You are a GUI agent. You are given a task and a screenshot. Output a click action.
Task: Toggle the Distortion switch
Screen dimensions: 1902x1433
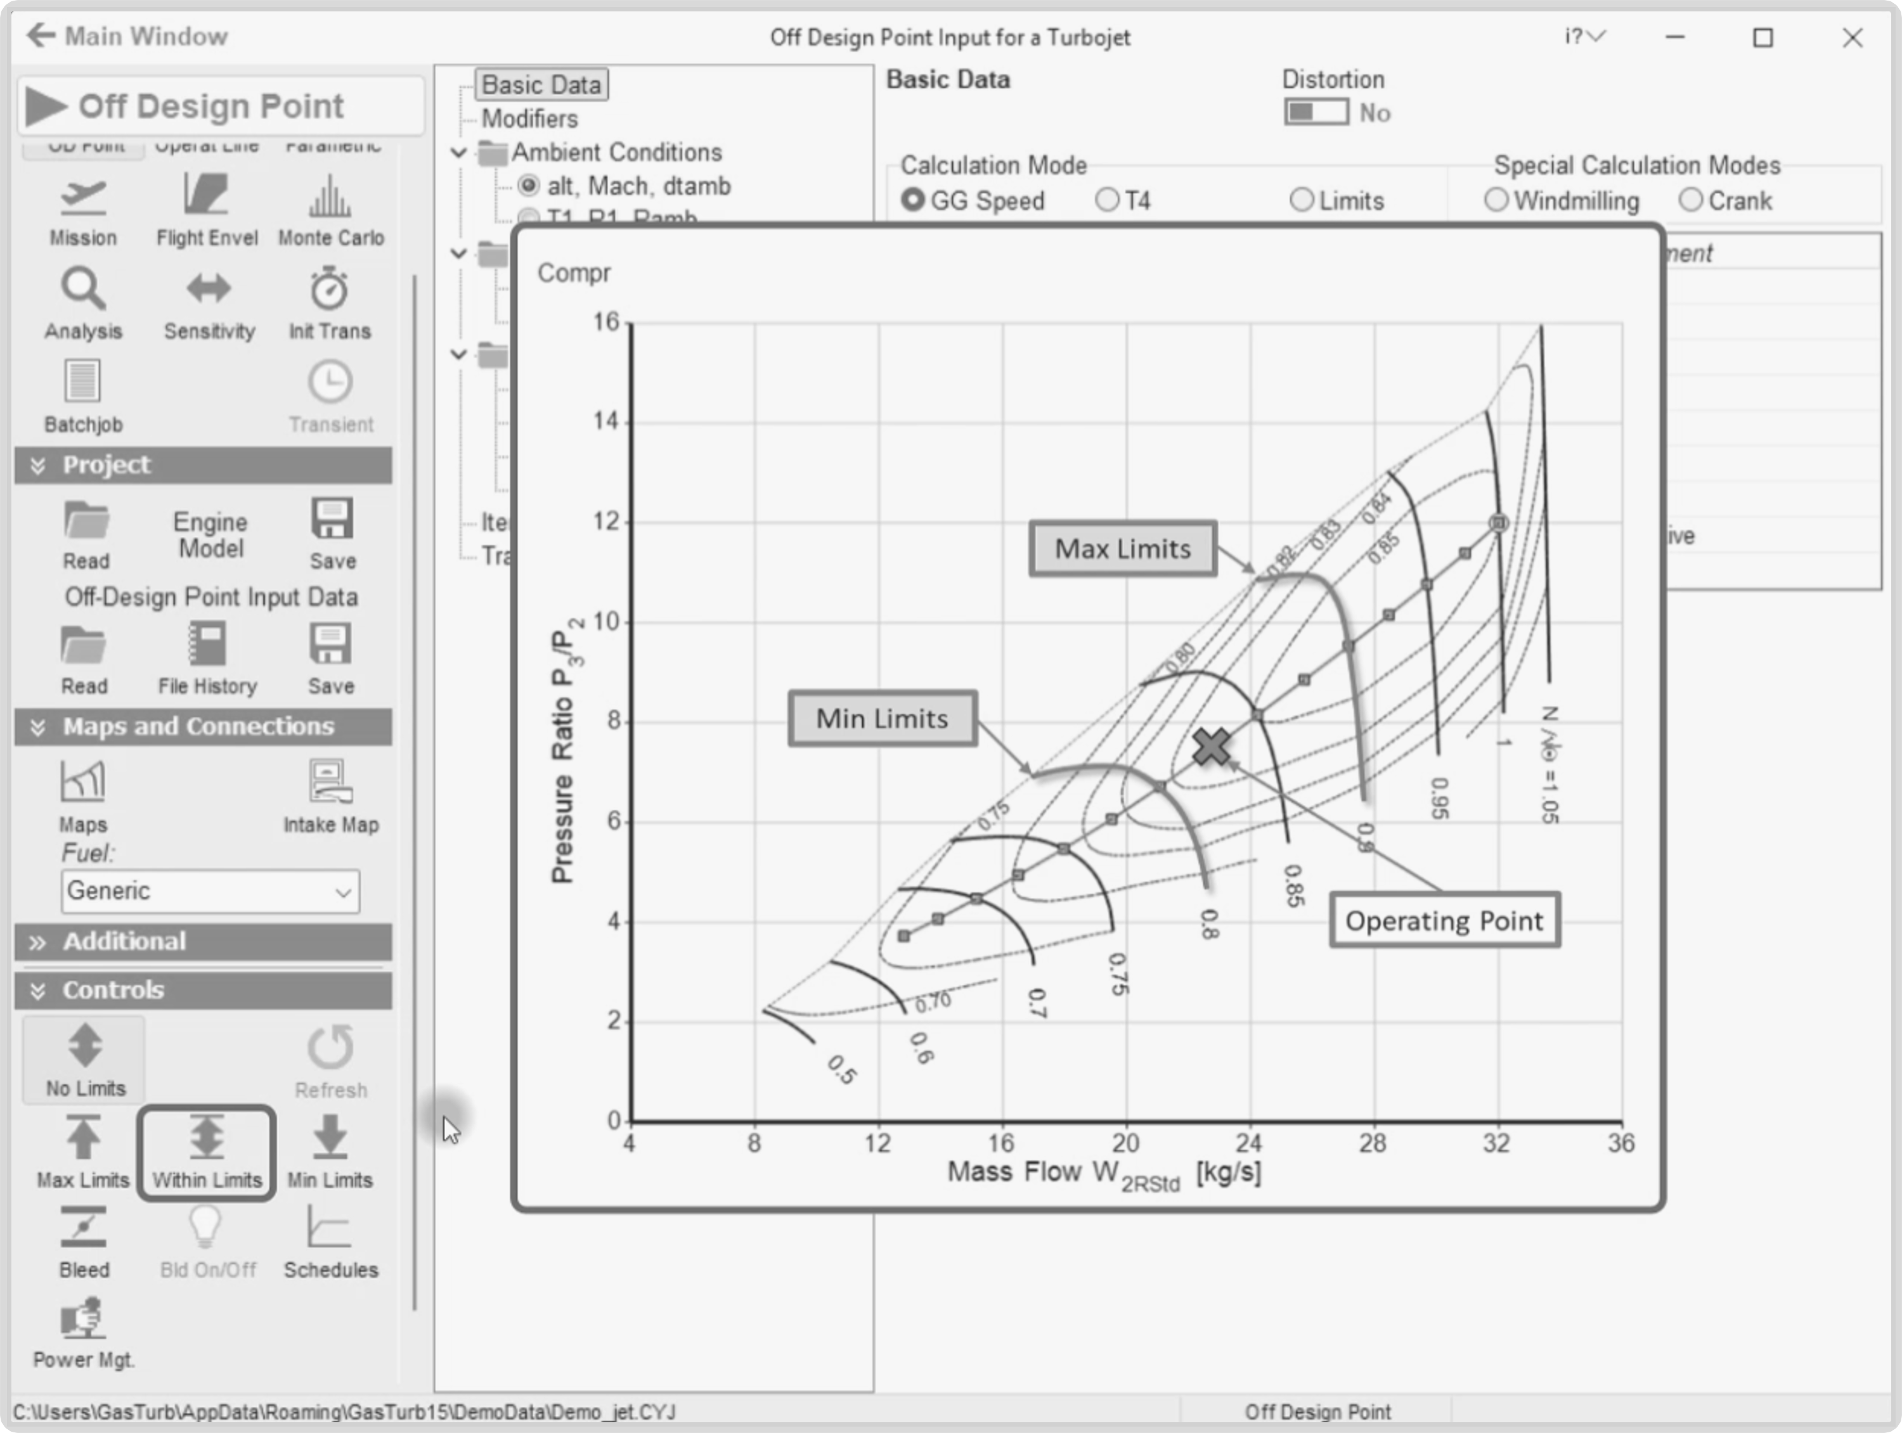(1316, 113)
